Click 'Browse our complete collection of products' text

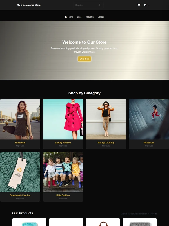point(139,214)
